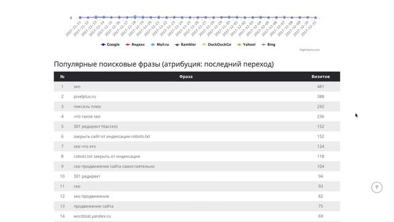Click visits value 388
This screenshot has width=394, height=222.
point(320,96)
